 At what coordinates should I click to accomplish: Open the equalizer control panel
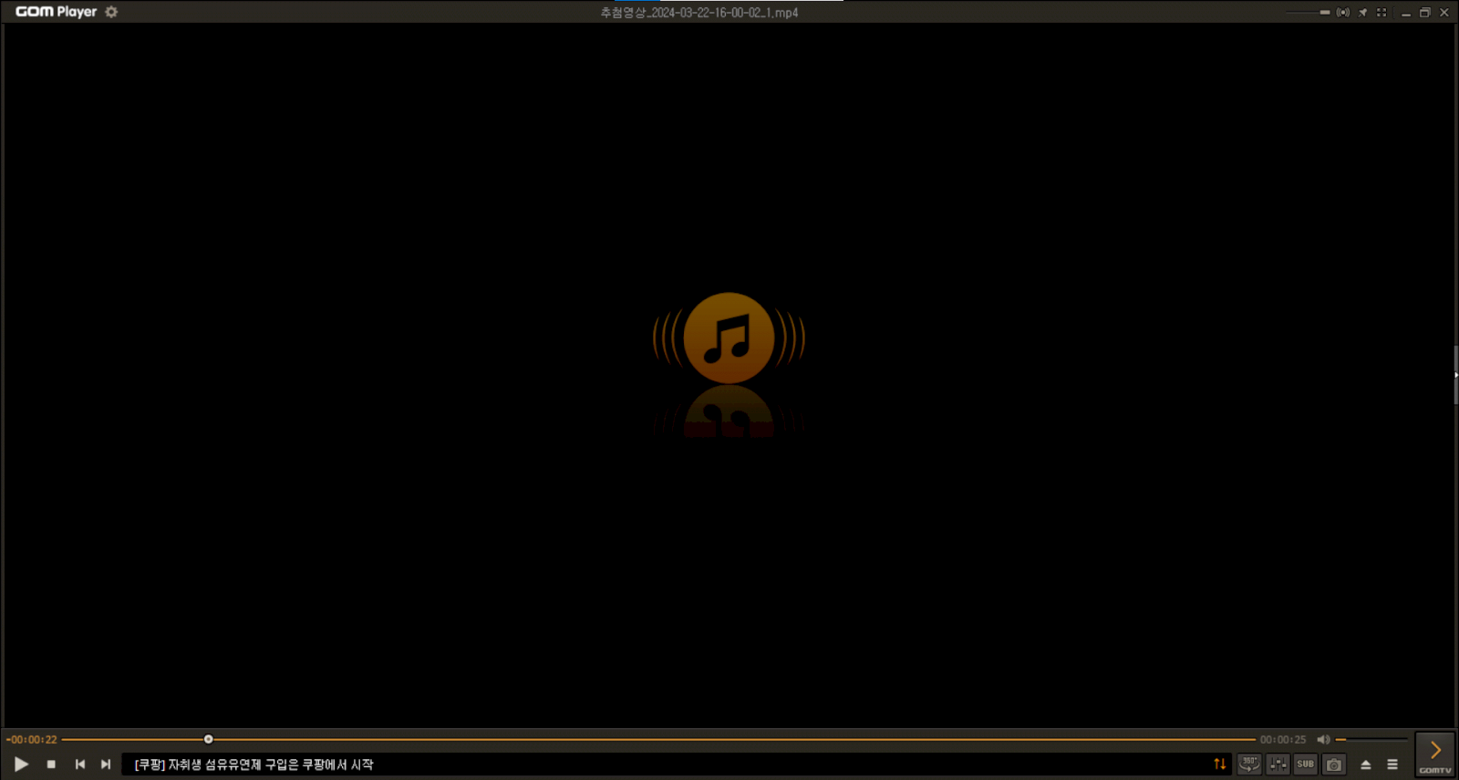point(1278,764)
